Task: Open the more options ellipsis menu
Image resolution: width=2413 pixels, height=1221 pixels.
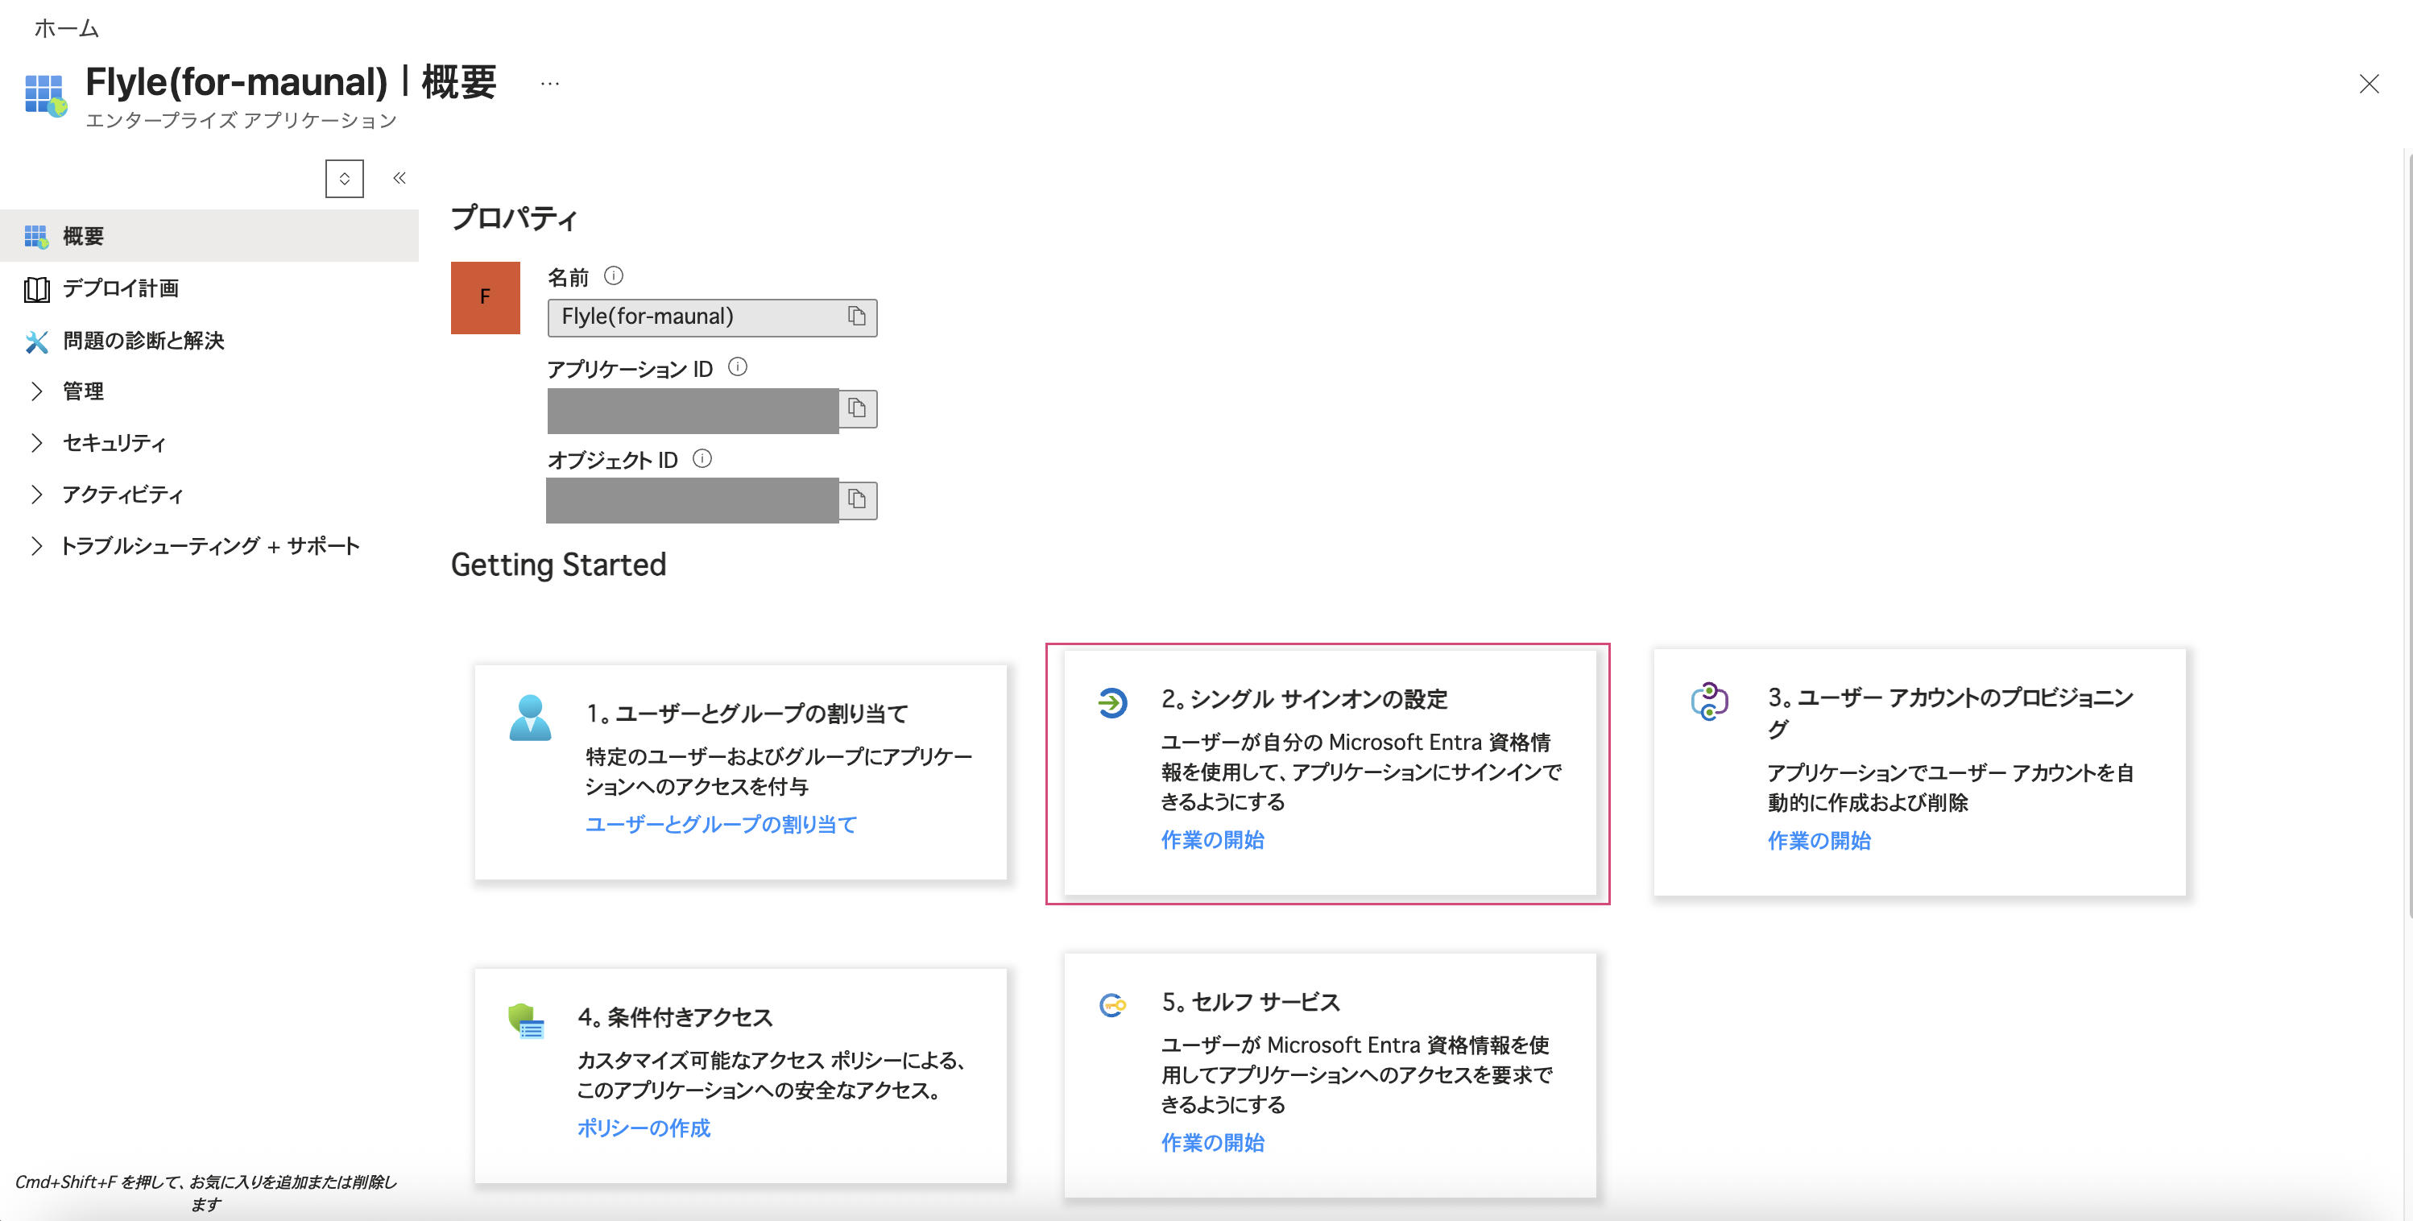Action: click(x=550, y=85)
